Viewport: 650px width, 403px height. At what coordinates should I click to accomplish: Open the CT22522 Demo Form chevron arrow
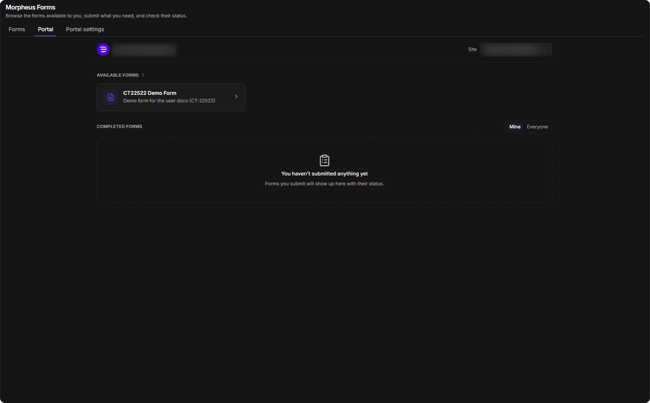236,96
